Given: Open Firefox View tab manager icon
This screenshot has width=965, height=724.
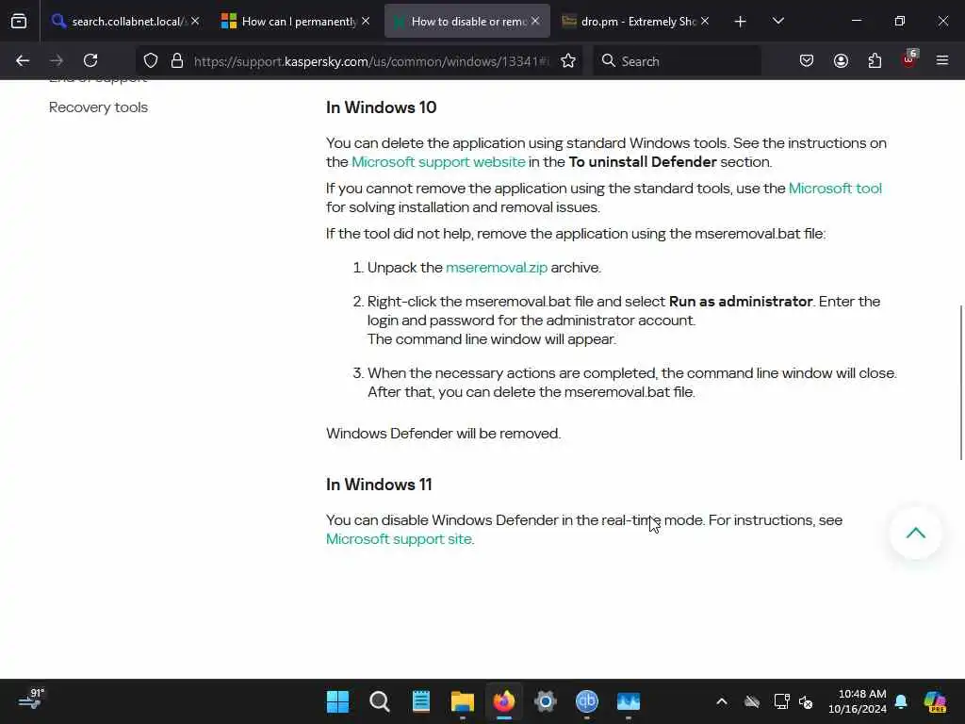Looking at the screenshot, I should (x=19, y=21).
